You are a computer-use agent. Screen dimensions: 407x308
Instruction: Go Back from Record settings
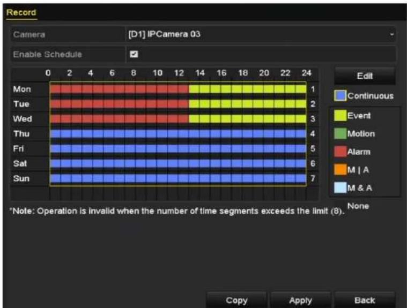[365, 300]
